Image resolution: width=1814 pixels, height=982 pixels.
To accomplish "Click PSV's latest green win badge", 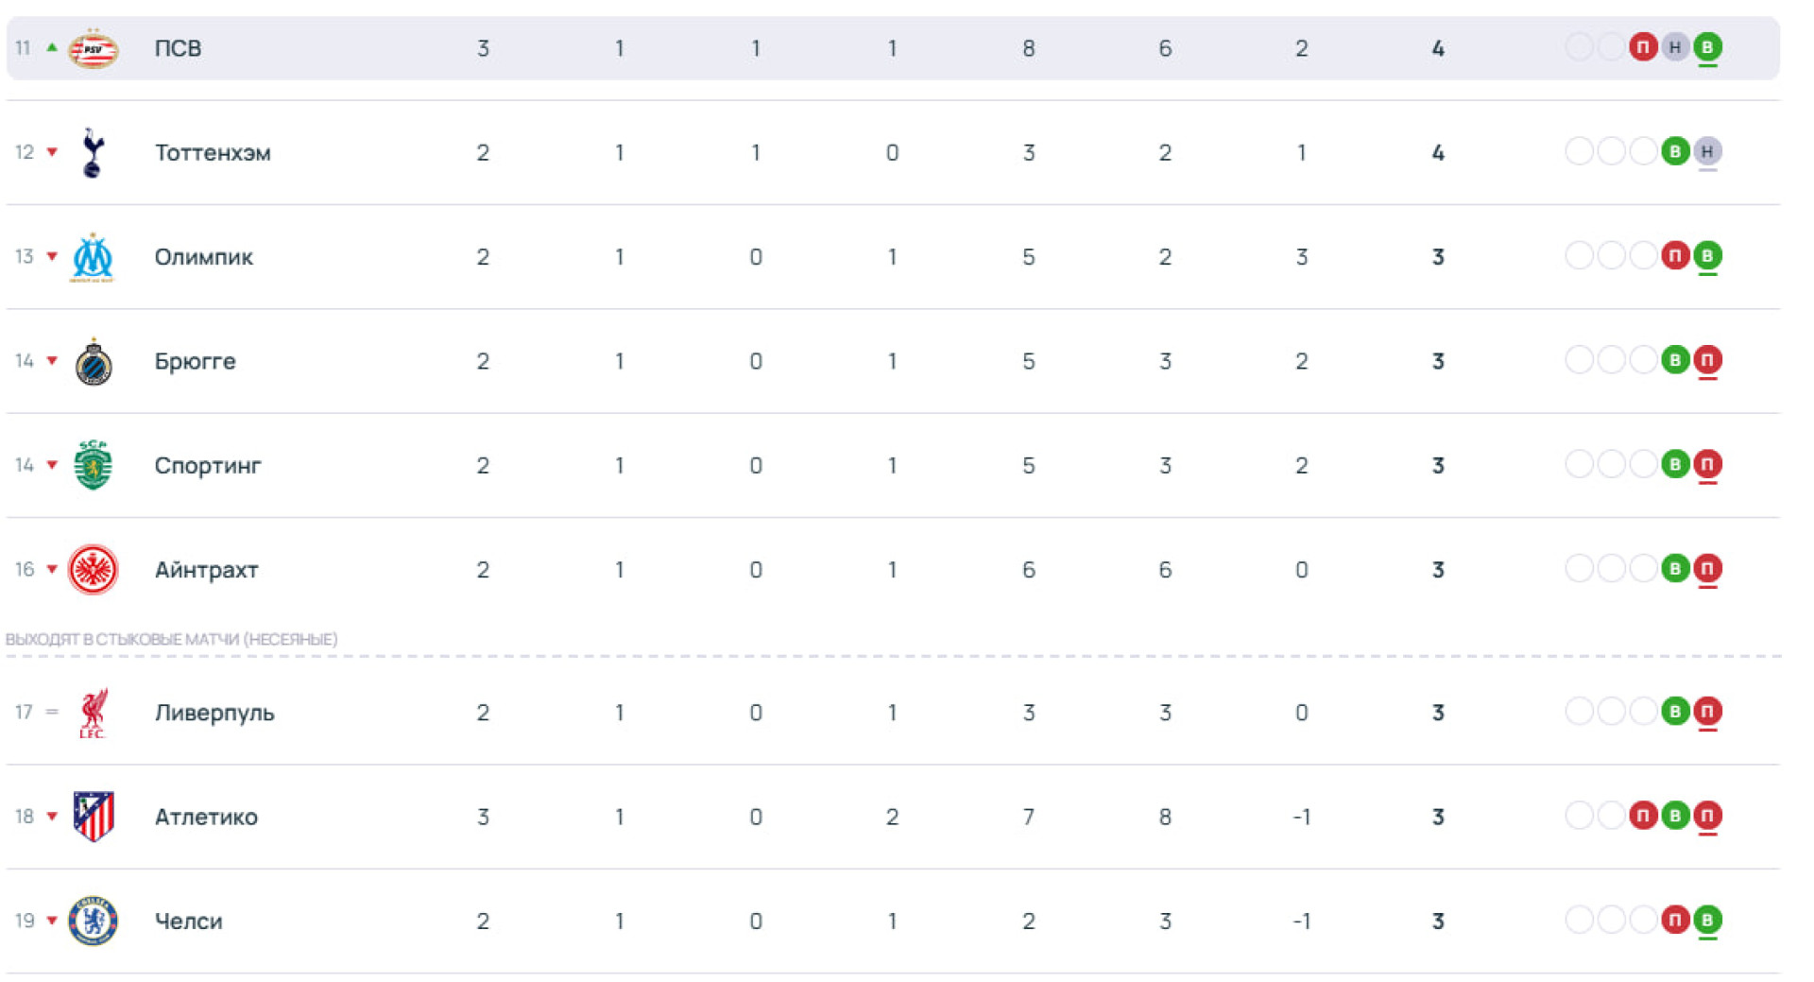I will pyautogui.click(x=1706, y=47).
